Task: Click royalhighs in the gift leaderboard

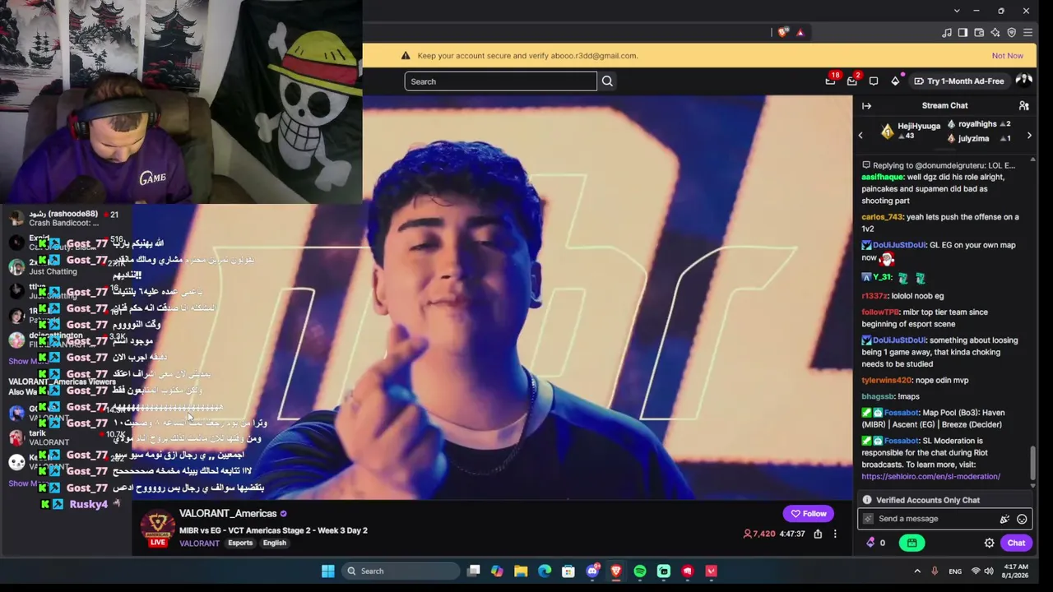Action: click(979, 124)
